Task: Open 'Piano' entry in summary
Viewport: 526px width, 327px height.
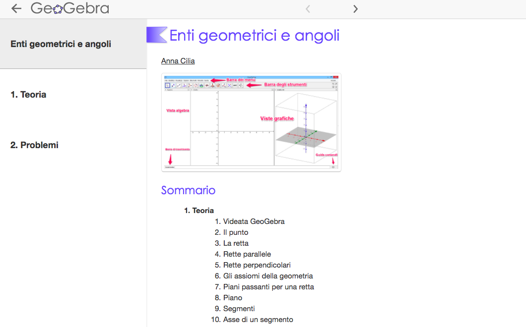Action: [x=233, y=298]
